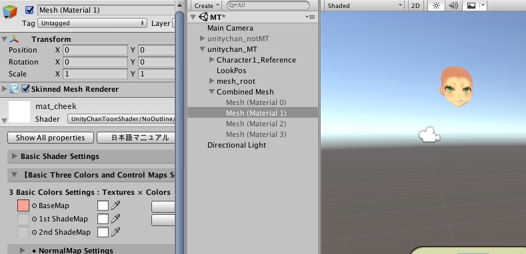Click Position X input field
Image resolution: width=526 pixels, height=254 pixels.
pos(95,50)
